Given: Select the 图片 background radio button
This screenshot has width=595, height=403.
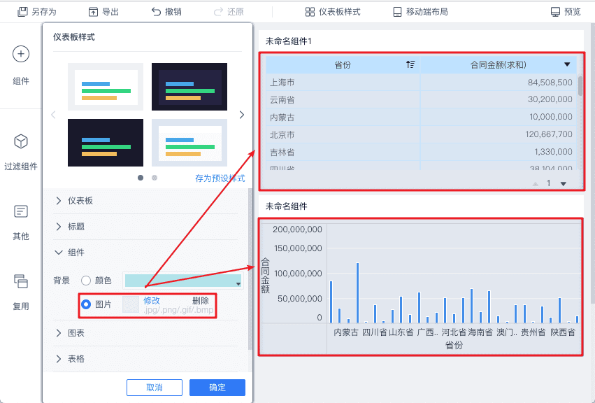Looking at the screenshot, I should click(86, 304).
